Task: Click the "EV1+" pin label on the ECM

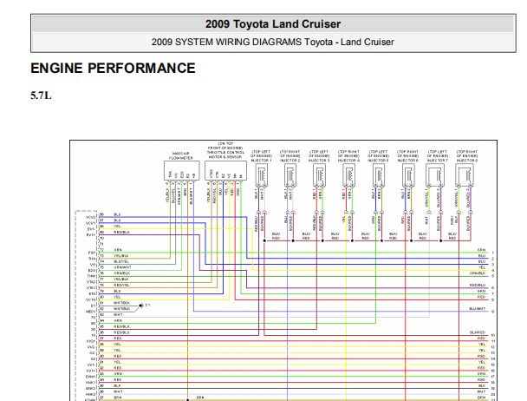Action: point(91,234)
